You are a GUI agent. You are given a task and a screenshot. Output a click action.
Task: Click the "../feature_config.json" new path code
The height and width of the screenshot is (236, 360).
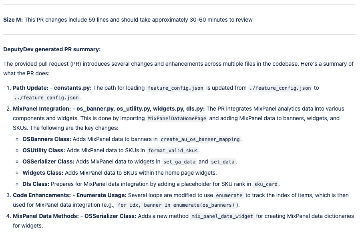click(47, 98)
